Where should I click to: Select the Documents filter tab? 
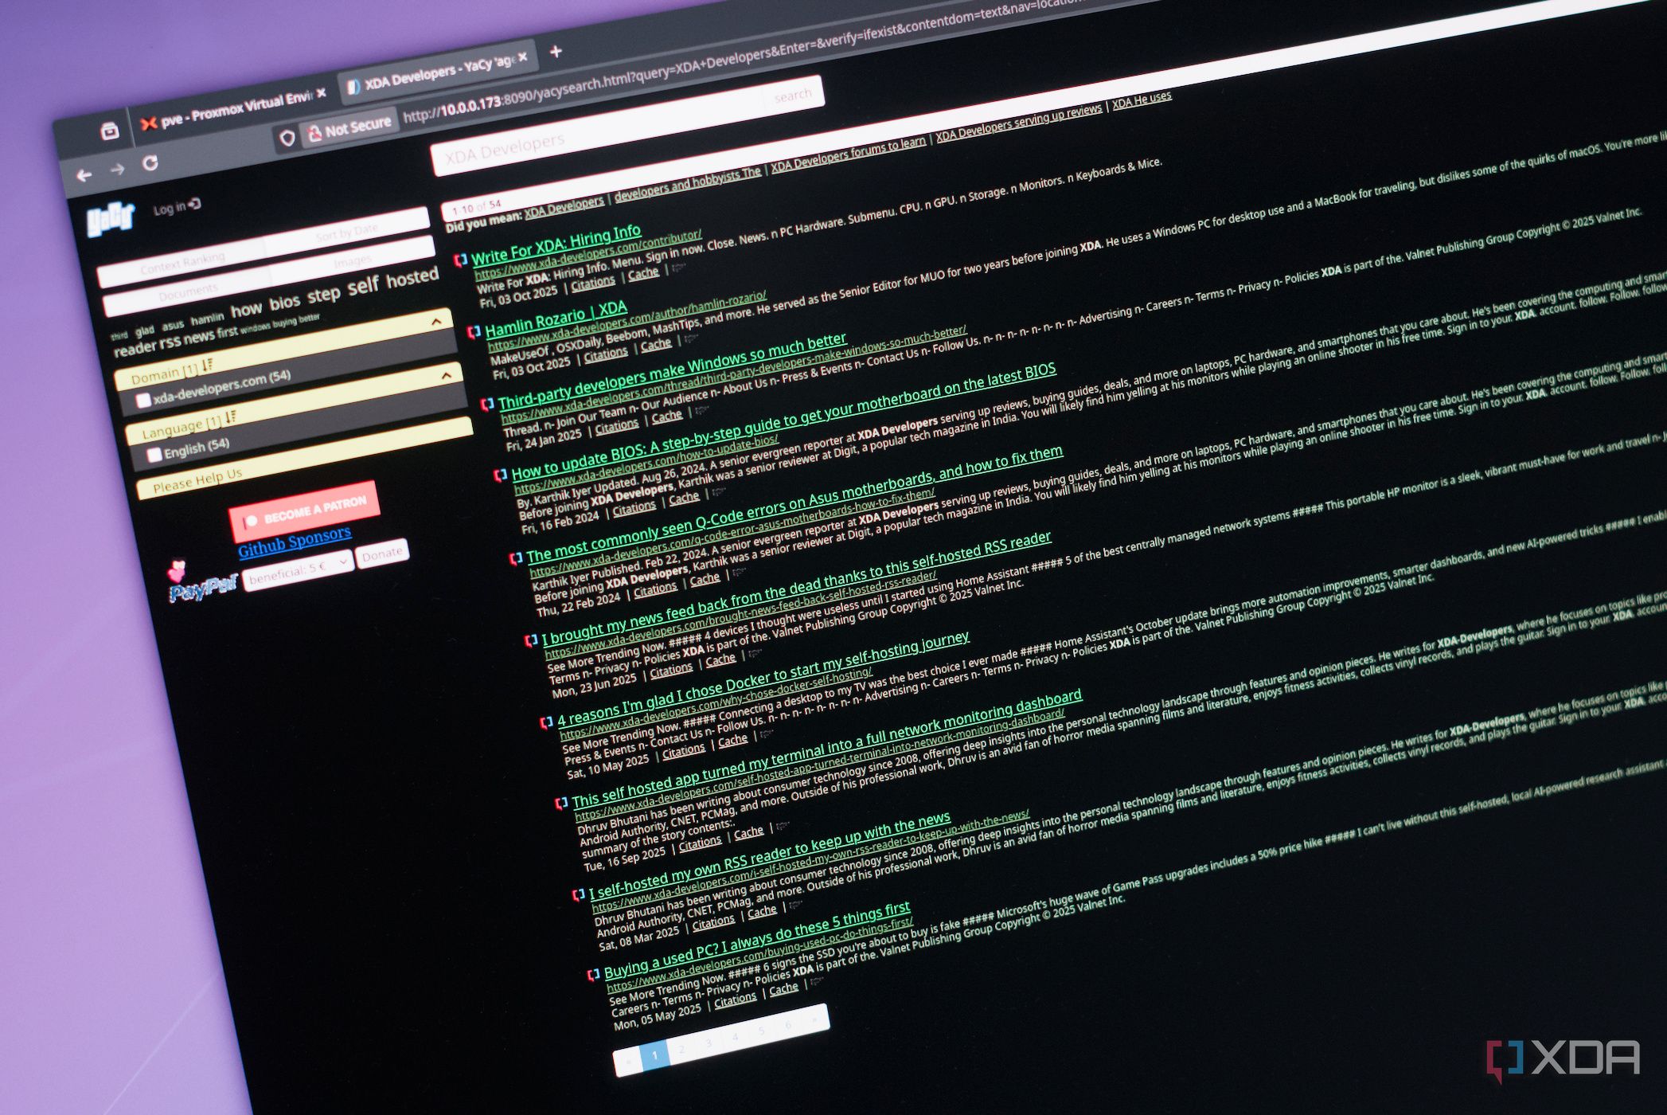tap(188, 293)
